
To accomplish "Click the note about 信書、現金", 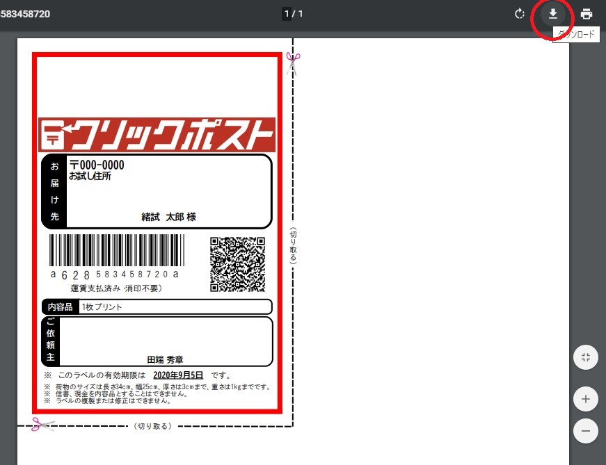I will point(116,394).
